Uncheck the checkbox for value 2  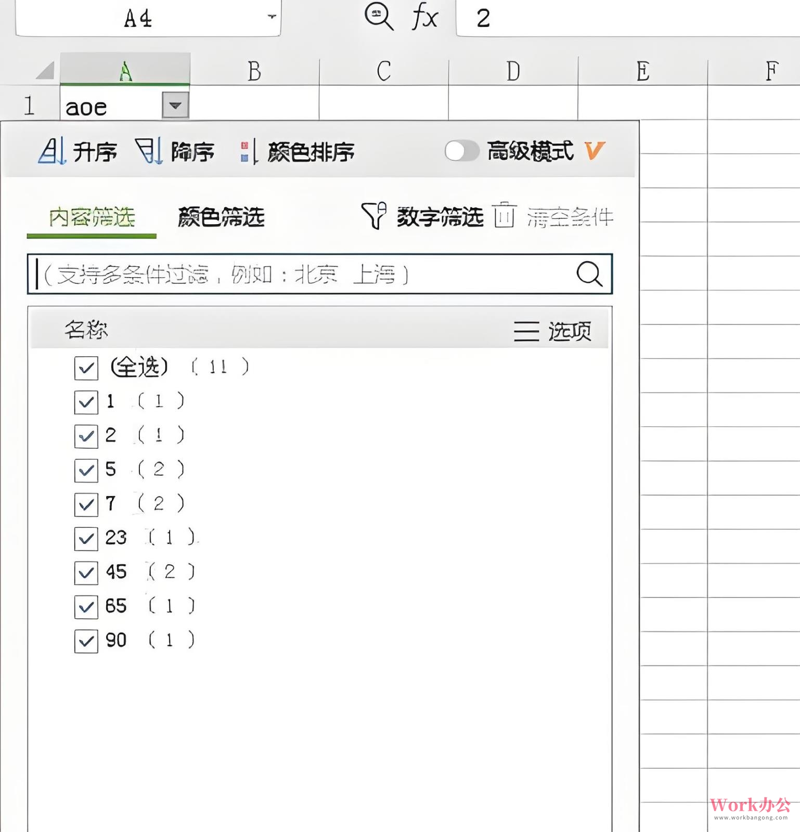point(86,436)
